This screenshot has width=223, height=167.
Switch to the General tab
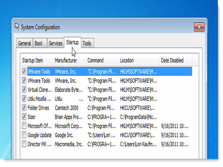click(x=25, y=43)
